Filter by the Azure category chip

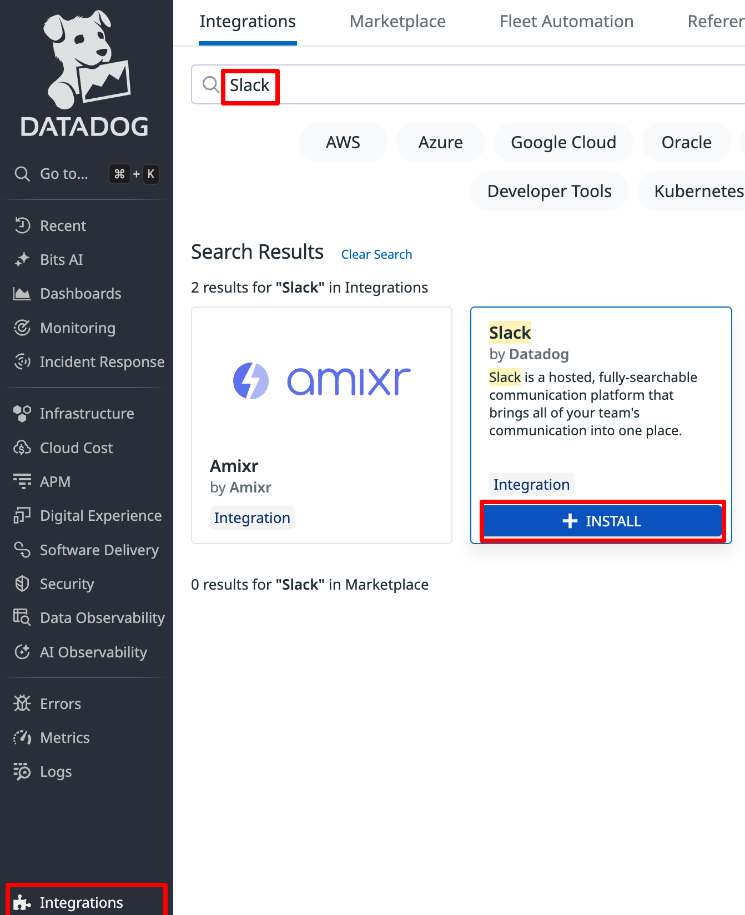441,142
